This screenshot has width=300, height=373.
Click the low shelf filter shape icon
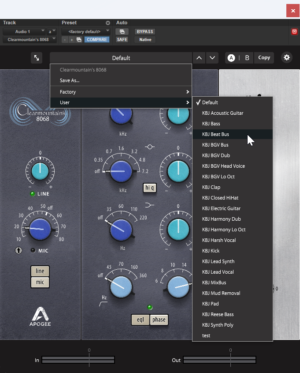click(x=149, y=205)
